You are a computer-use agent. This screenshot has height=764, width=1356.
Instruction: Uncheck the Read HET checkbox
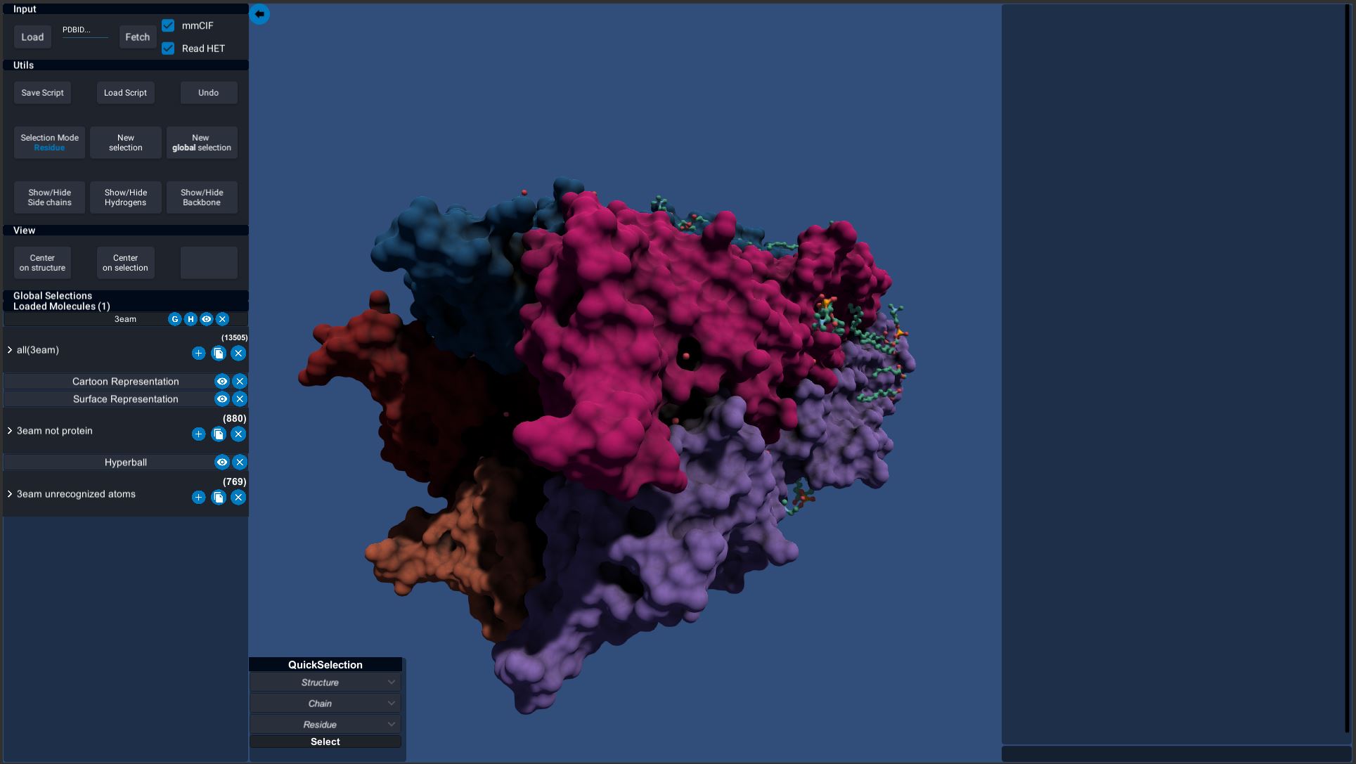(168, 48)
